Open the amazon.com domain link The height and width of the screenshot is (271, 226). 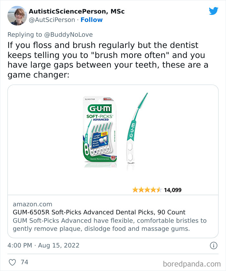point(32,204)
